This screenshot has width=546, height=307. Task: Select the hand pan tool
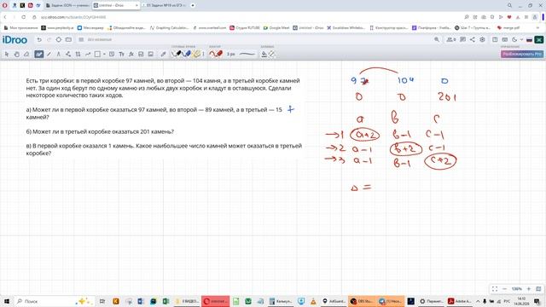[x=16, y=54]
